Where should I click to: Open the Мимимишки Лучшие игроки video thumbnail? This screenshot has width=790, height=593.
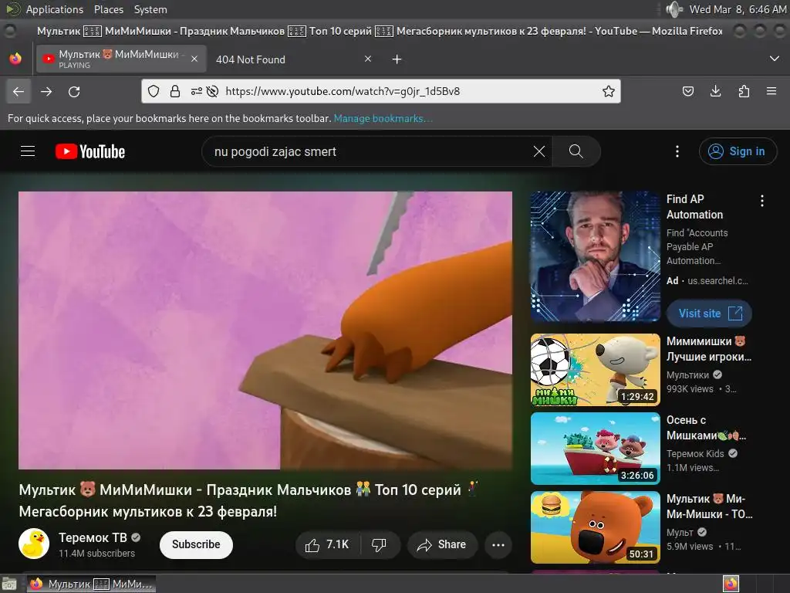(x=595, y=370)
